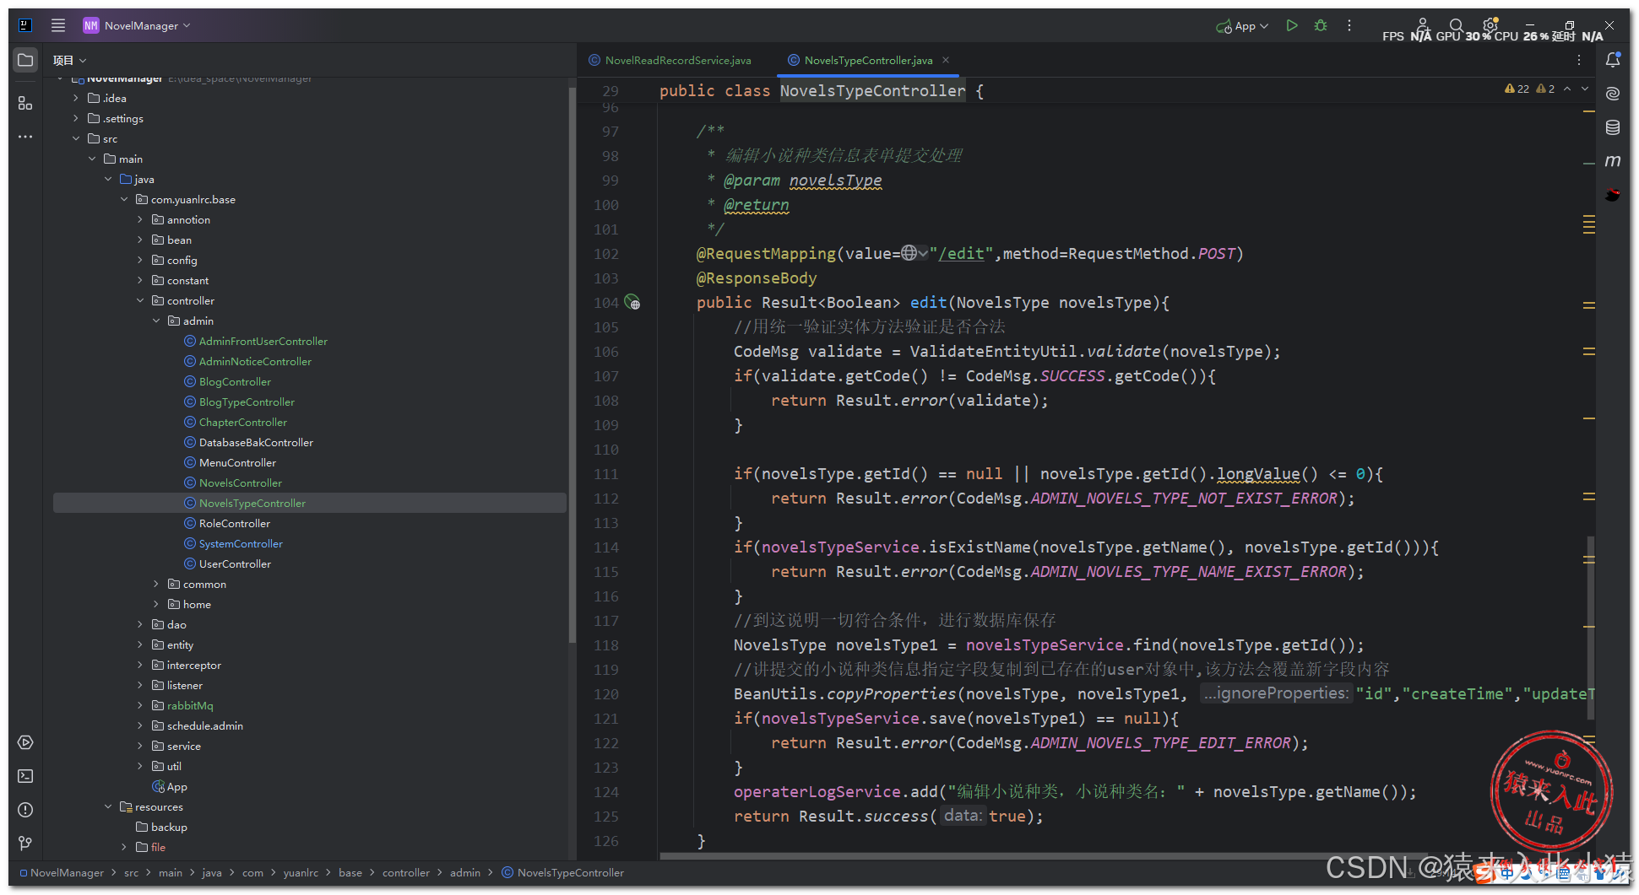This screenshot has width=1639, height=895.
Task: Open the AI Assistant spiral icon
Action: coord(1613,94)
